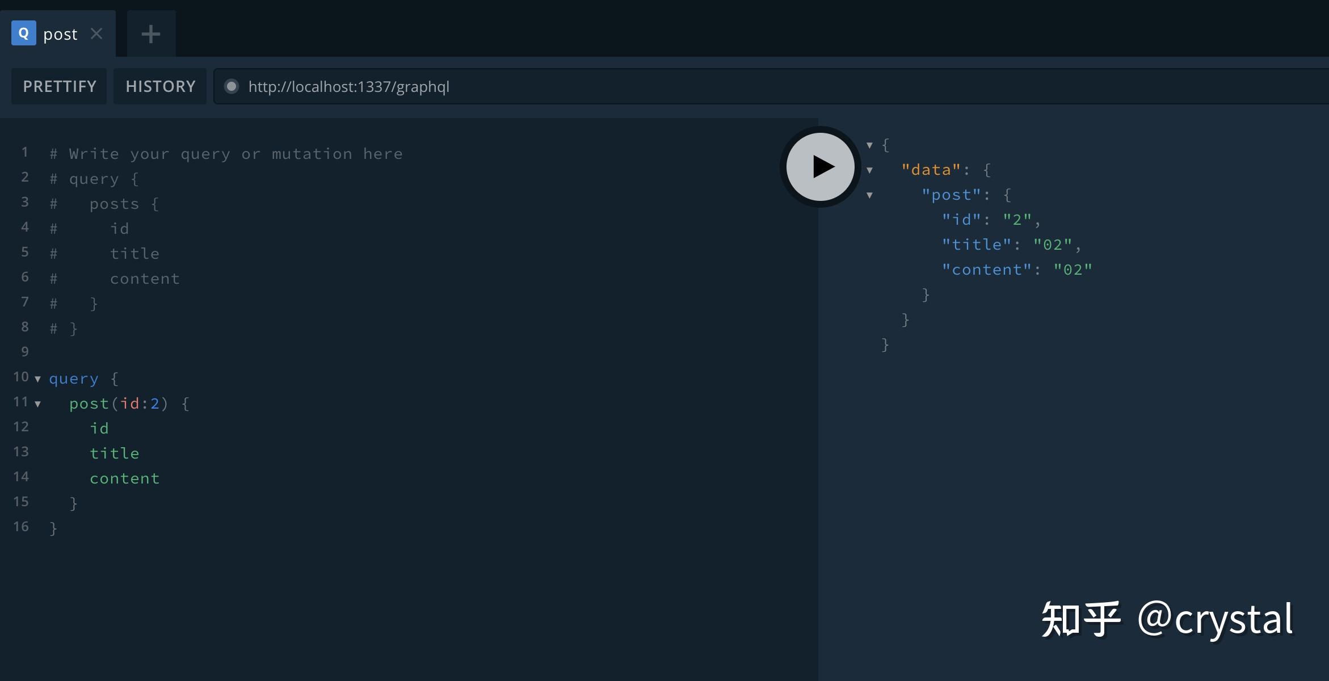
Task: Click the "content" key in the response
Action: (x=986, y=270)
